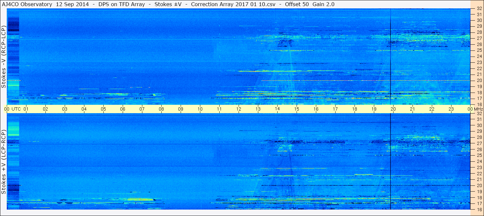Select the 09 hour mark on time axis
Screen dimensions: 484x216
(181, 109)
